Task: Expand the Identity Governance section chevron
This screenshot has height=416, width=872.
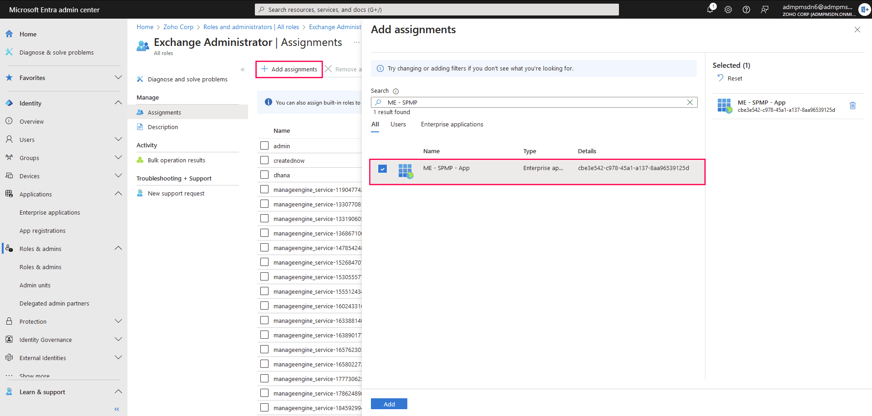Action: (x=118, y=339)
